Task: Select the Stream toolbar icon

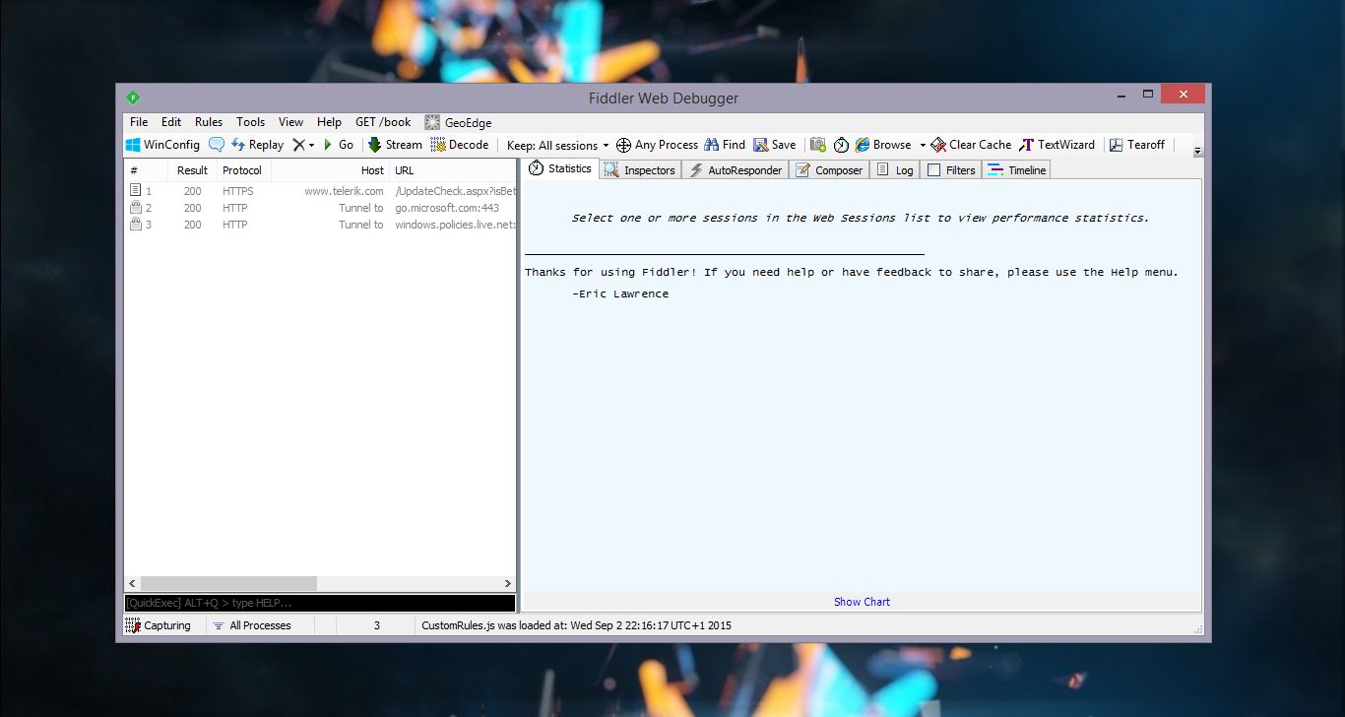Action: [393, 144]
